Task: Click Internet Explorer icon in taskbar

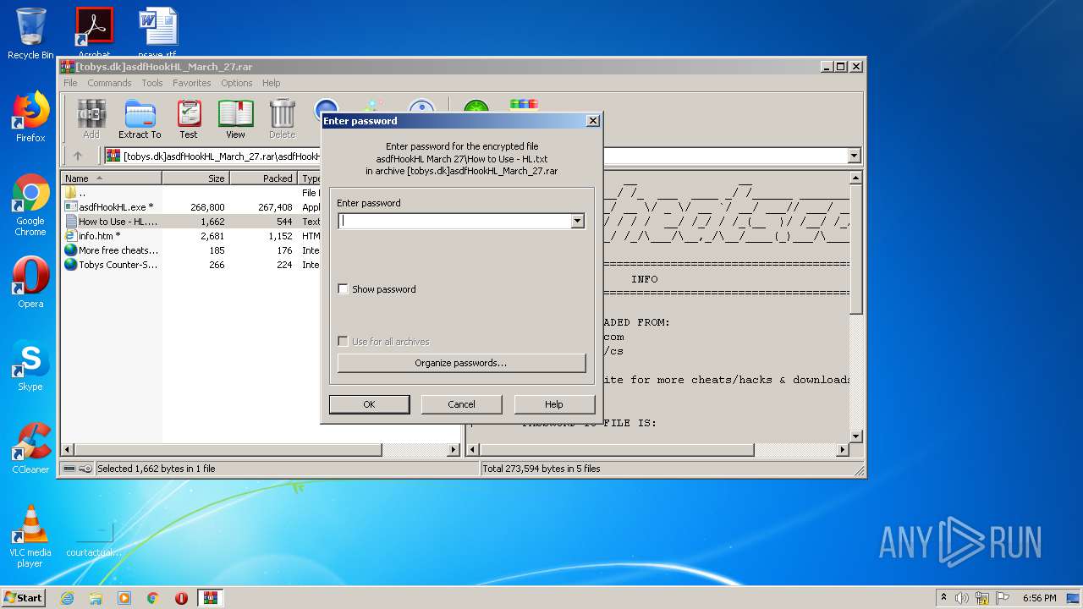Action: click(67, 598)
